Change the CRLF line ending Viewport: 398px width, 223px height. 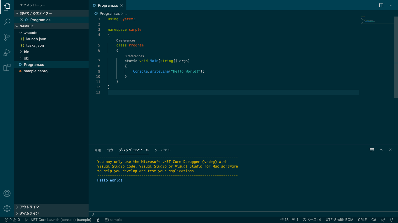tap(362, 220)
